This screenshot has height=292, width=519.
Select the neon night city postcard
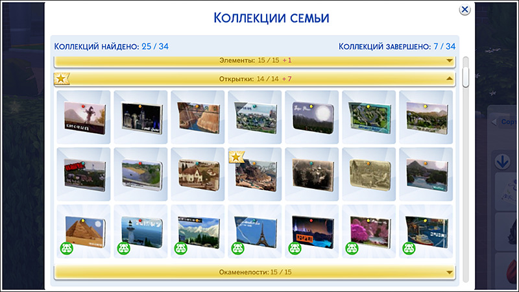click(x=312, y=231)
